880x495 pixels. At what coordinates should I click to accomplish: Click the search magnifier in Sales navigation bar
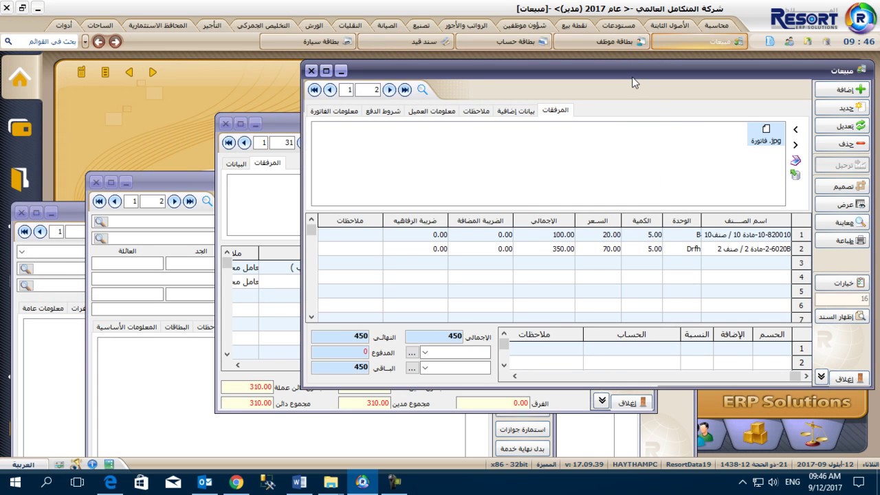click(x=422, y=90)
